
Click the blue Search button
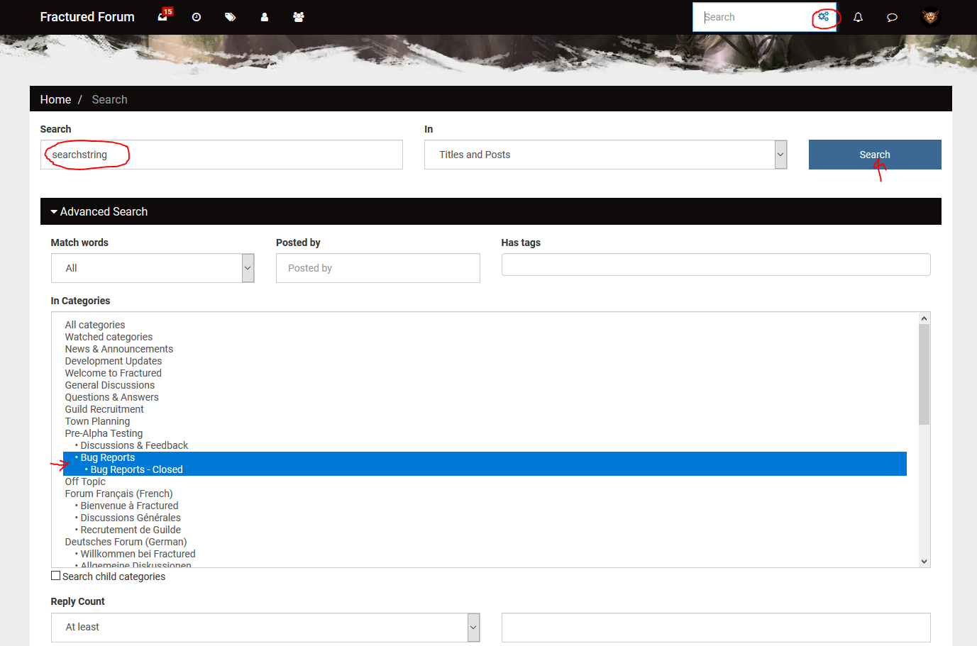tap(875, 155)
